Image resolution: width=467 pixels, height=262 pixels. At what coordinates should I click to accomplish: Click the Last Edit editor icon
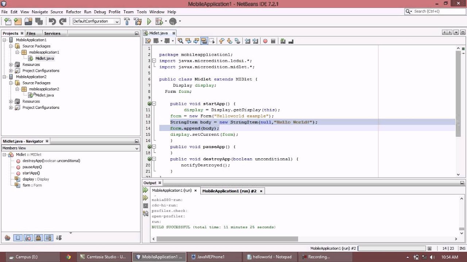pyautogui.click(x=148, y=41)
